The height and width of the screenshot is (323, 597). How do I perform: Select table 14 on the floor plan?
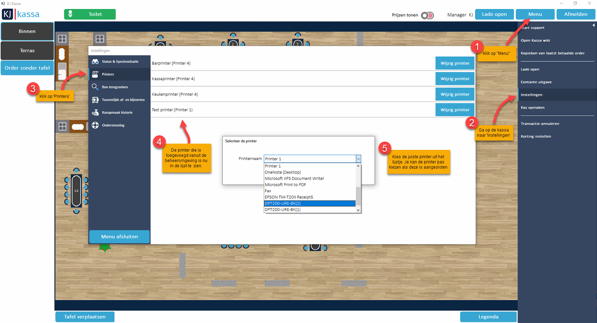[x=76, y=190]
